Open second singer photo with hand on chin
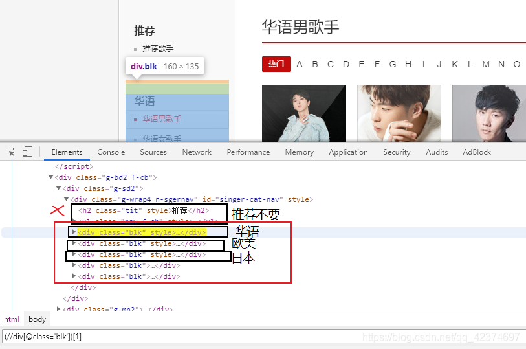 [399, 113]
